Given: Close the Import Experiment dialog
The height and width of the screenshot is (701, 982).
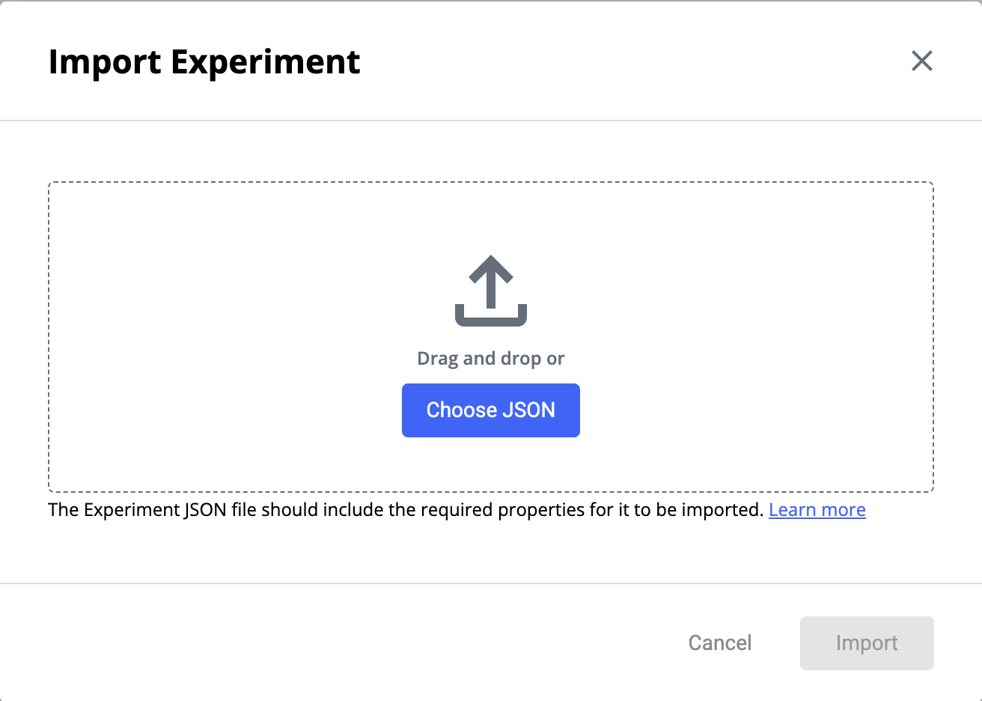Looking at the screenshot, I should (x=921, y=61).
